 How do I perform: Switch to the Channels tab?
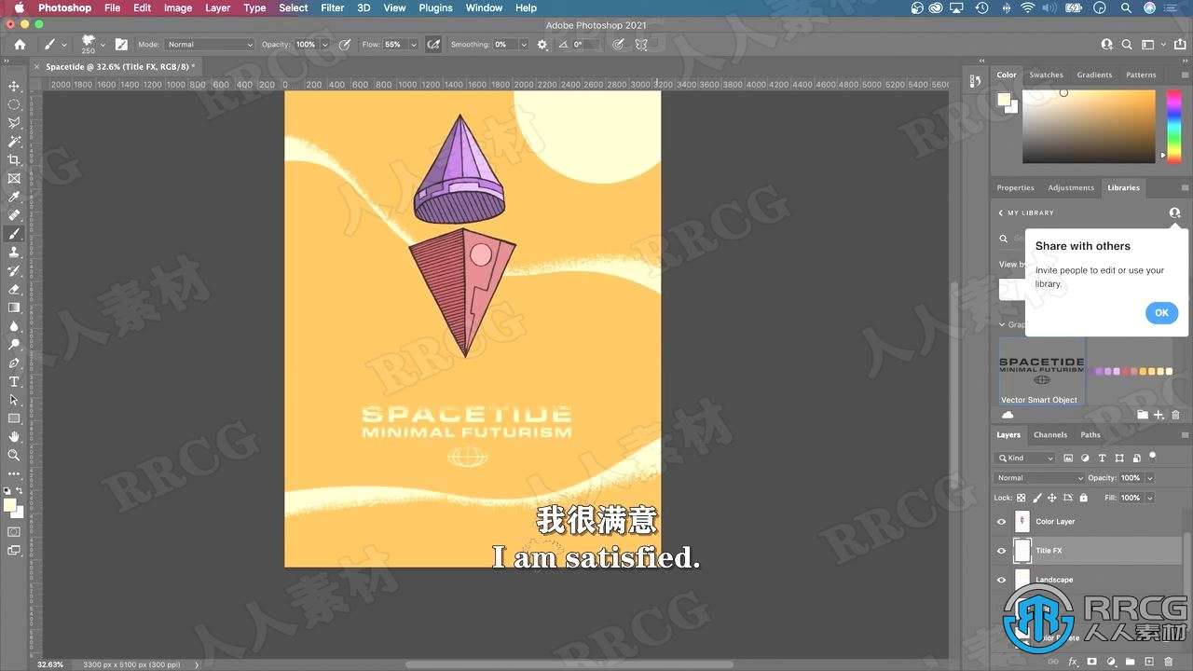tap(1050, 434)
